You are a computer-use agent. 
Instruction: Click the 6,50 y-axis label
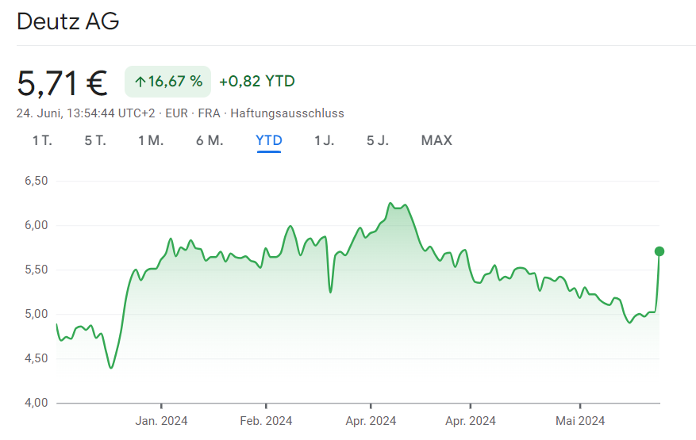(37, 181)
